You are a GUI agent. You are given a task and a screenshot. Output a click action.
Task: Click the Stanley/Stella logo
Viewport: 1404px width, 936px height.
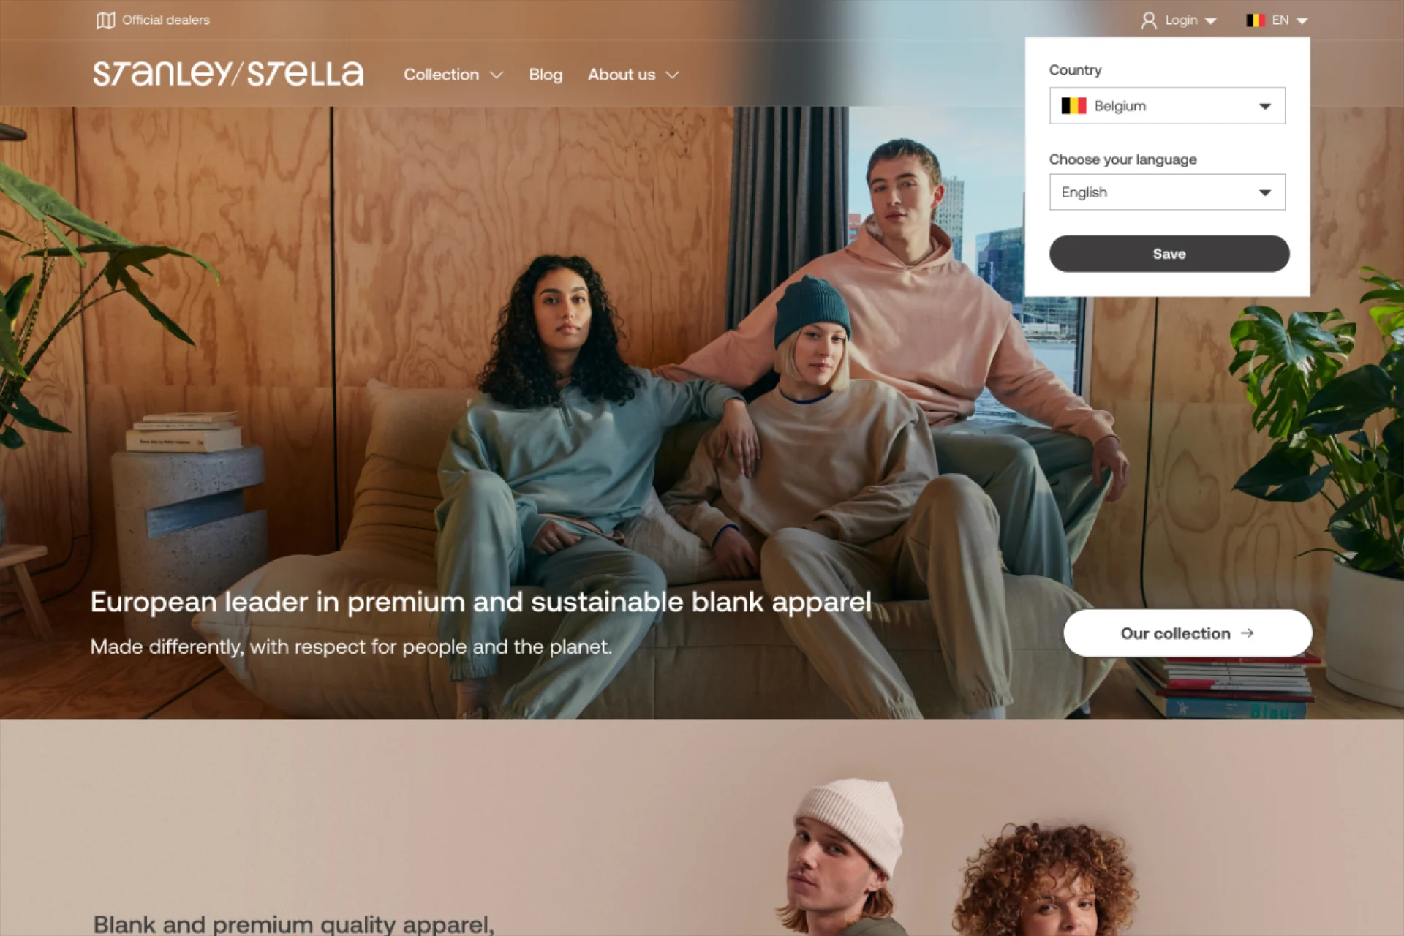228,74
